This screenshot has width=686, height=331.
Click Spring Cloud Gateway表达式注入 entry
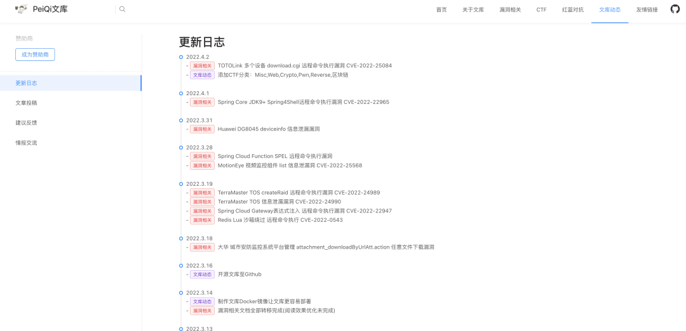coord(305,211)
